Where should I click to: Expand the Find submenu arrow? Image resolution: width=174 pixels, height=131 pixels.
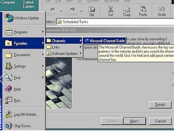click(43, 77)
